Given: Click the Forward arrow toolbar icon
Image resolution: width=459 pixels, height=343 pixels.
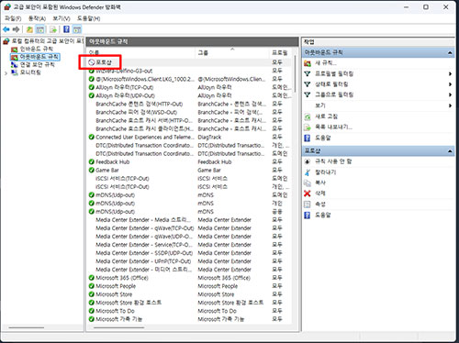Looking at the screenshot, I should [x=17, y=29].
